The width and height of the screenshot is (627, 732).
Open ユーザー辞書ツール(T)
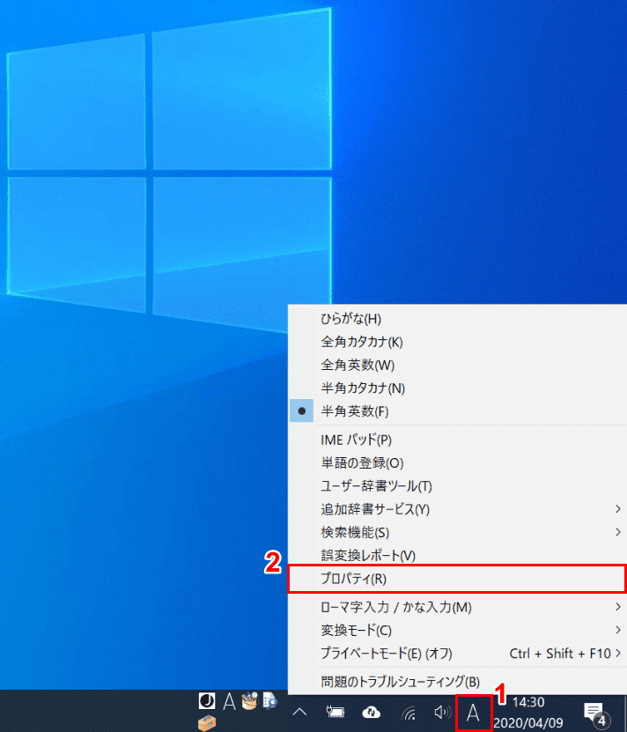tap(457, 486)
